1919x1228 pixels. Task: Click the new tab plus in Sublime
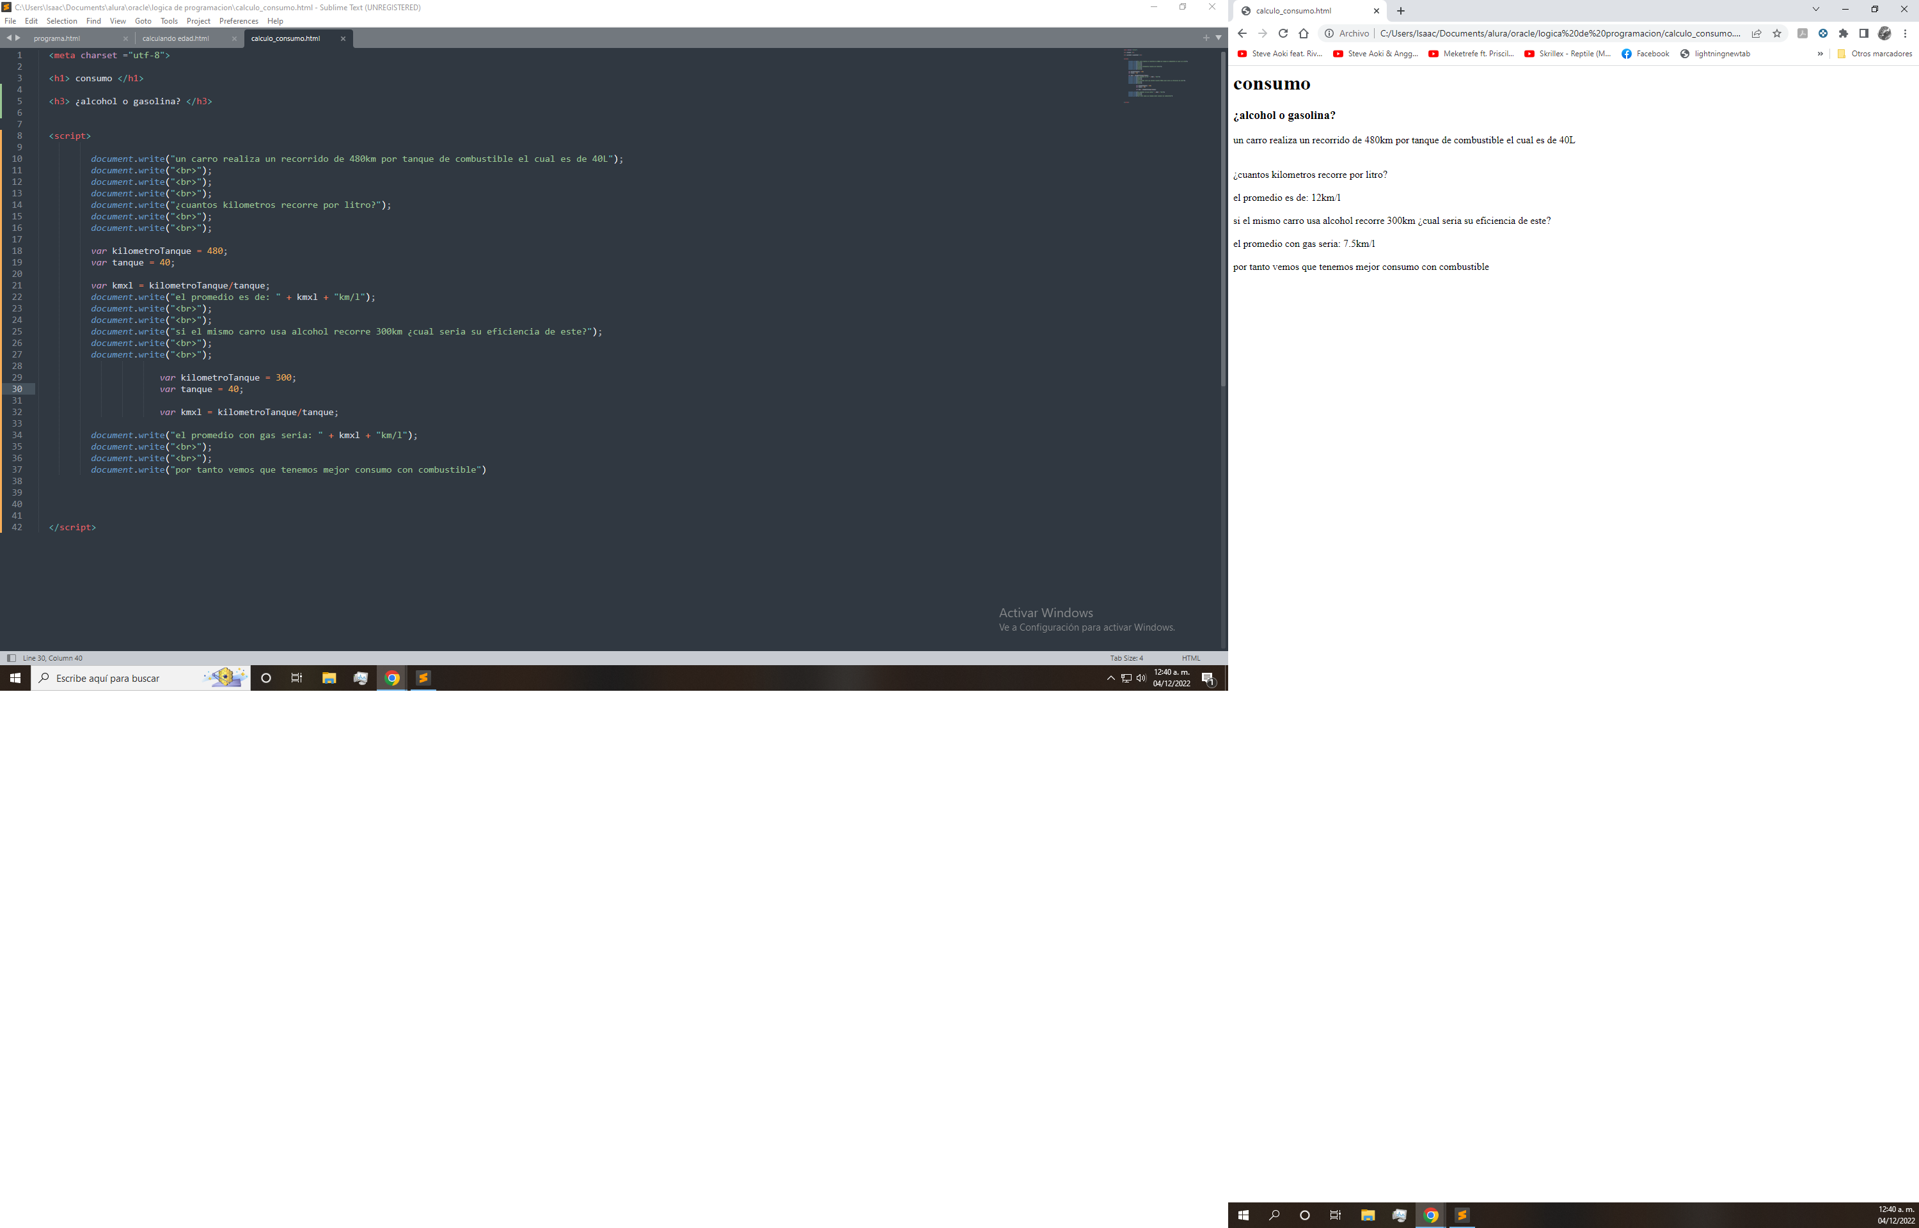(1206, 38)
